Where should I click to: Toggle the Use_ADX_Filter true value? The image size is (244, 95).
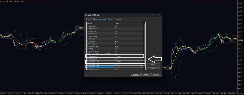click(116, 46)
